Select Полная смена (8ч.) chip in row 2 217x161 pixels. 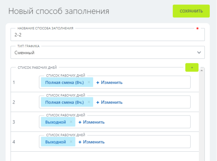(64, 102)
